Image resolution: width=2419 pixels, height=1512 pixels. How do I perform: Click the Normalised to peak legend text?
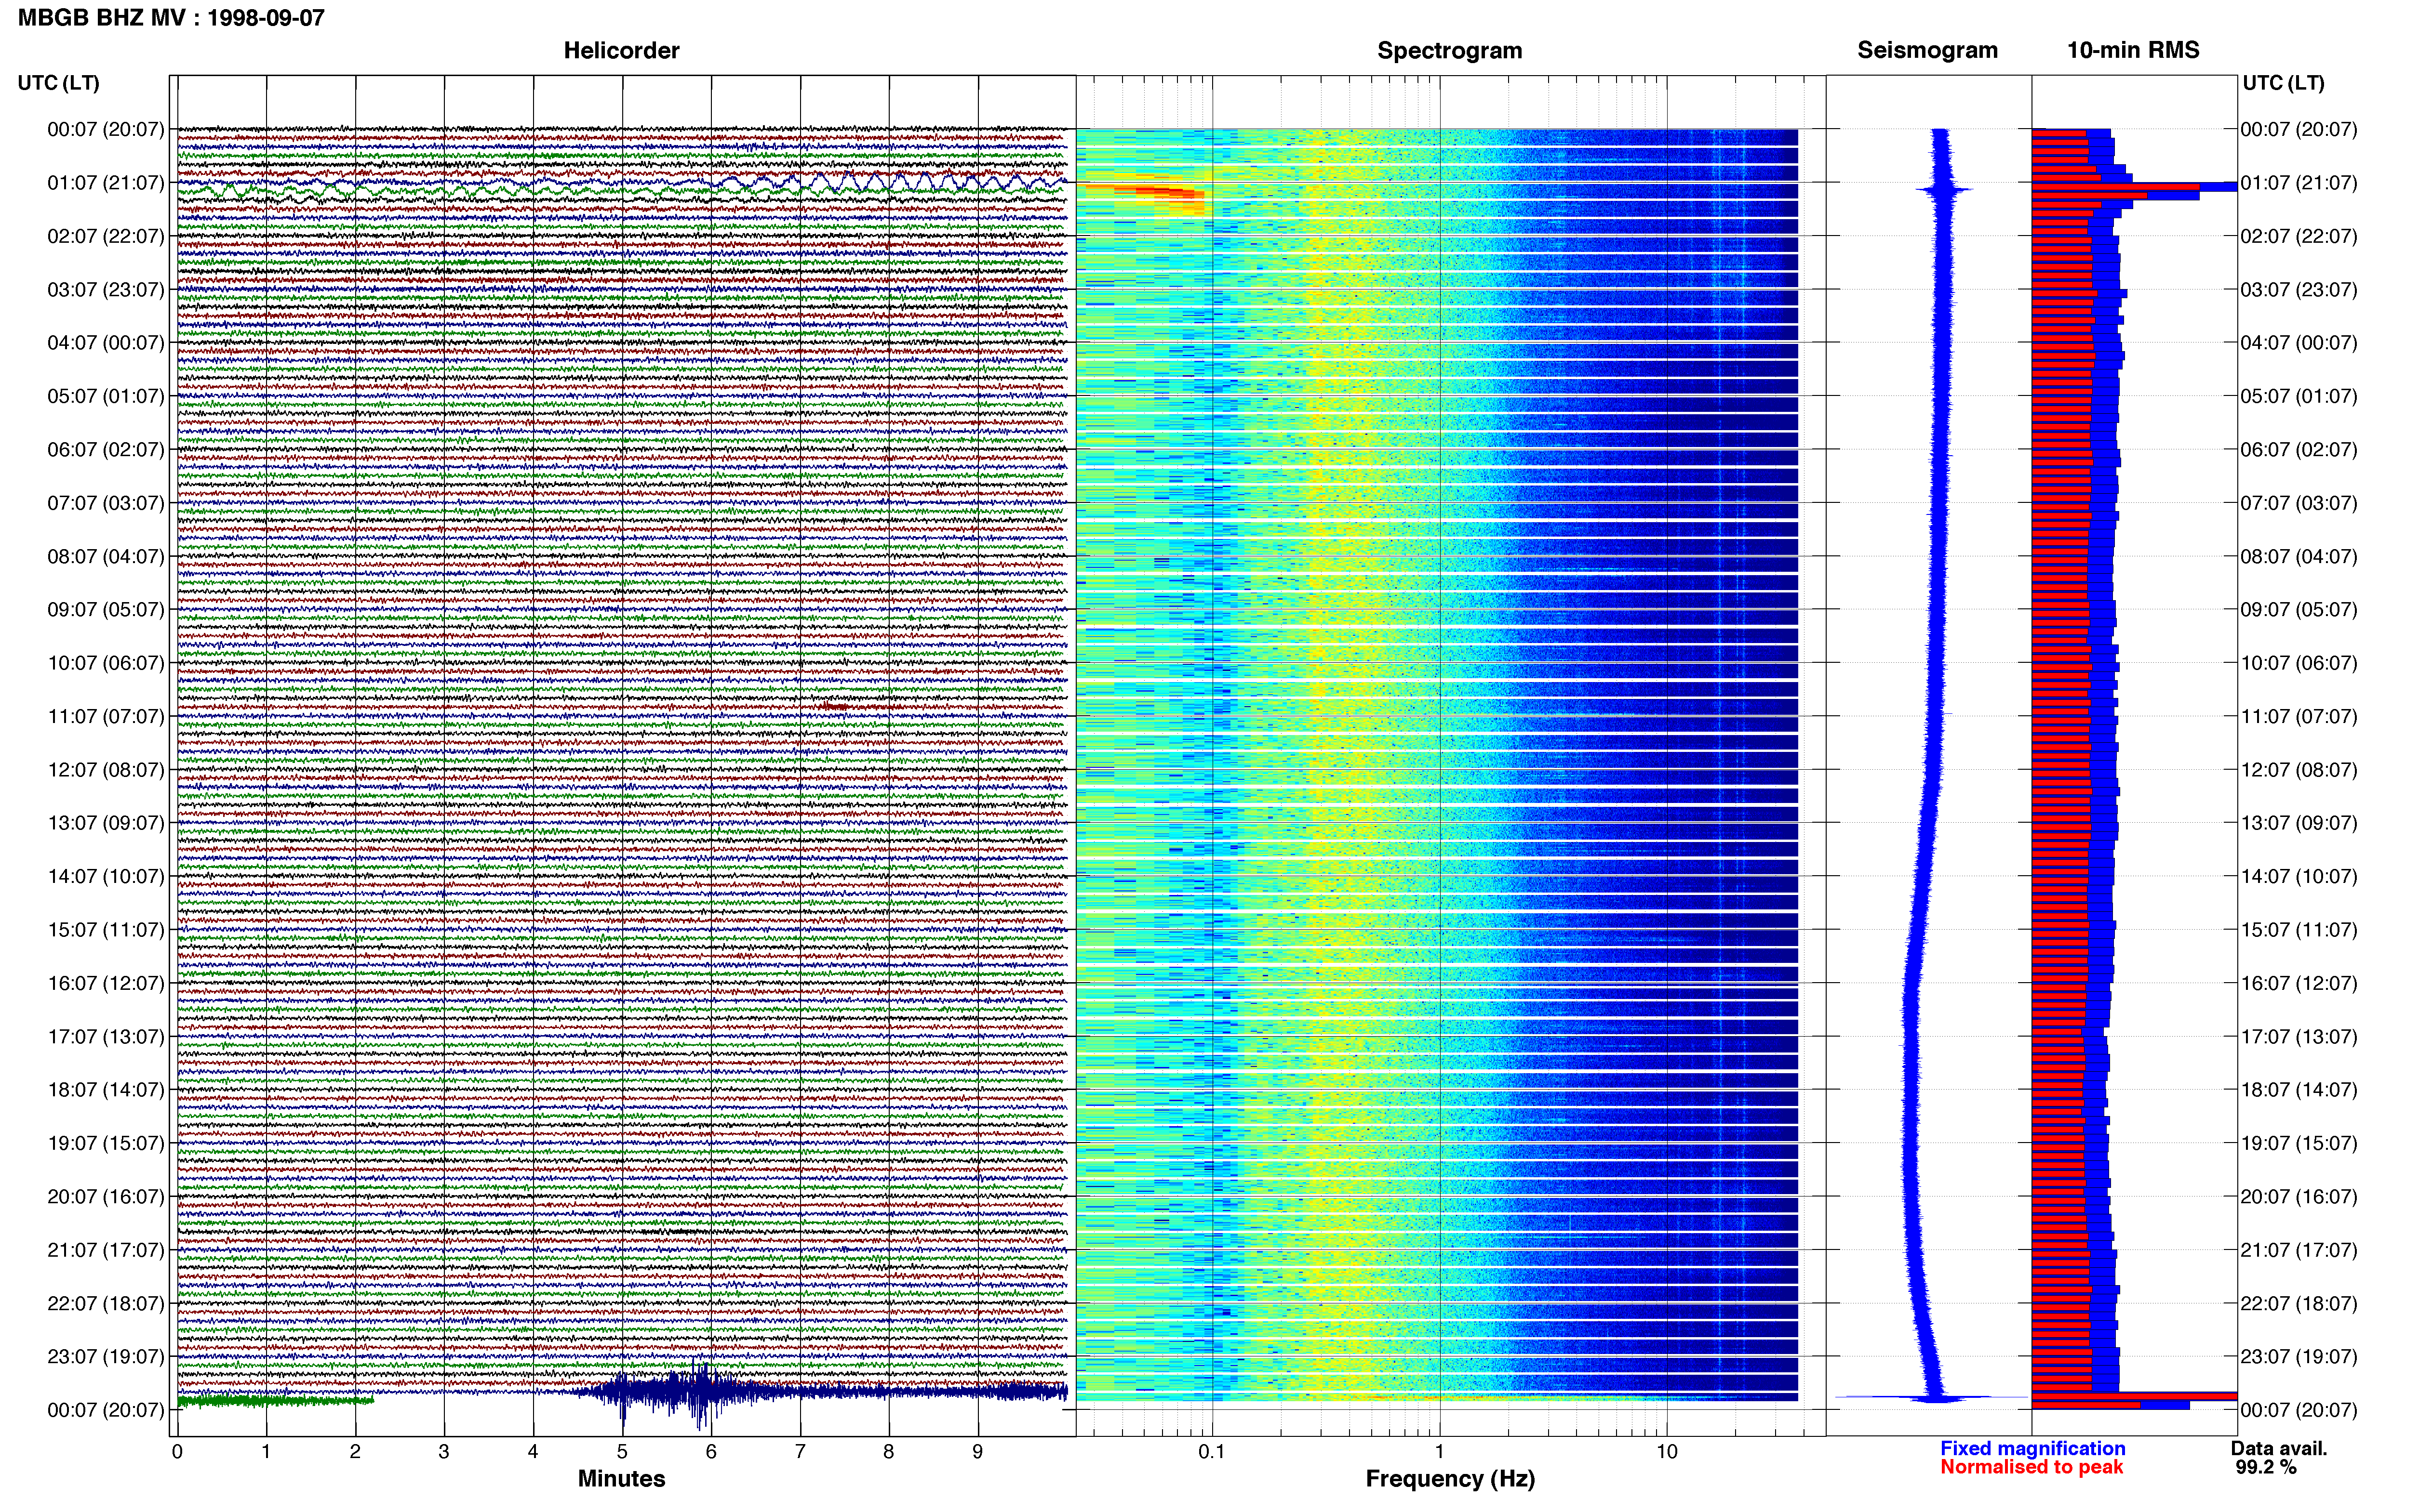(x=2031, y=1467)
